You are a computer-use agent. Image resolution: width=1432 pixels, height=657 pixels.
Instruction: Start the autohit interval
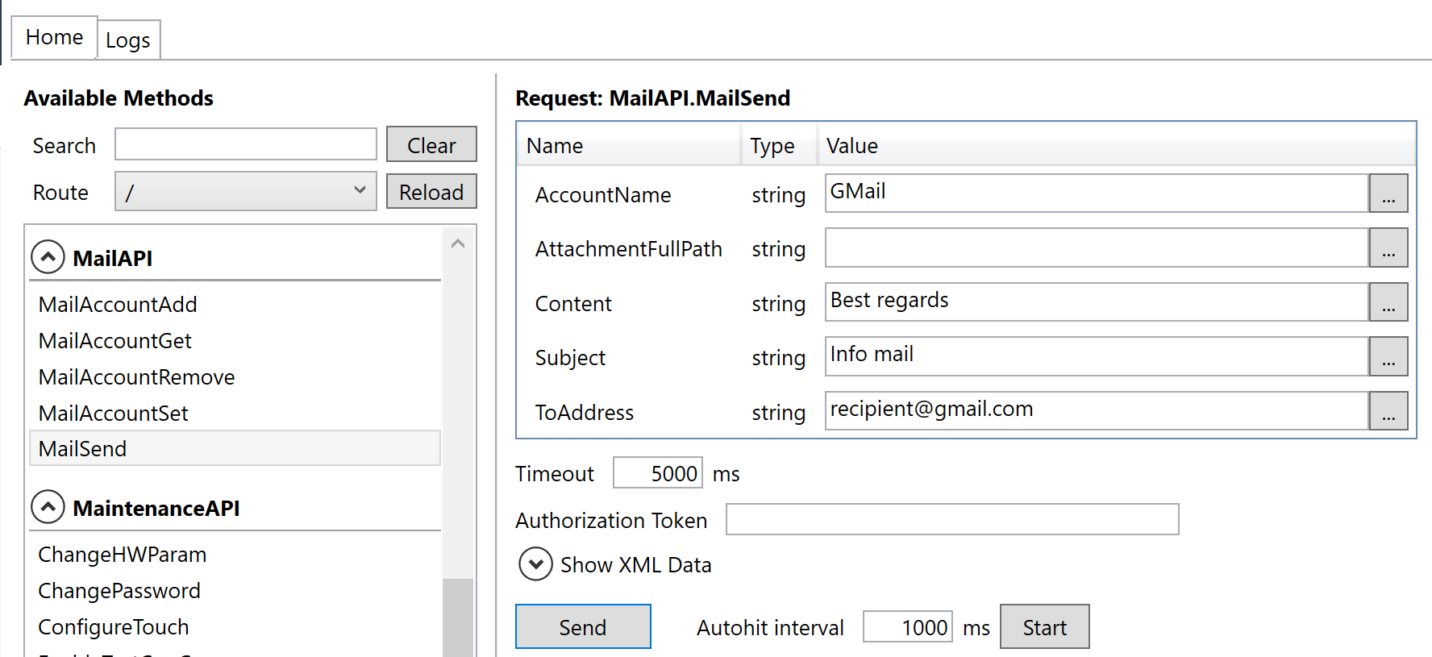pos(1044,627)
